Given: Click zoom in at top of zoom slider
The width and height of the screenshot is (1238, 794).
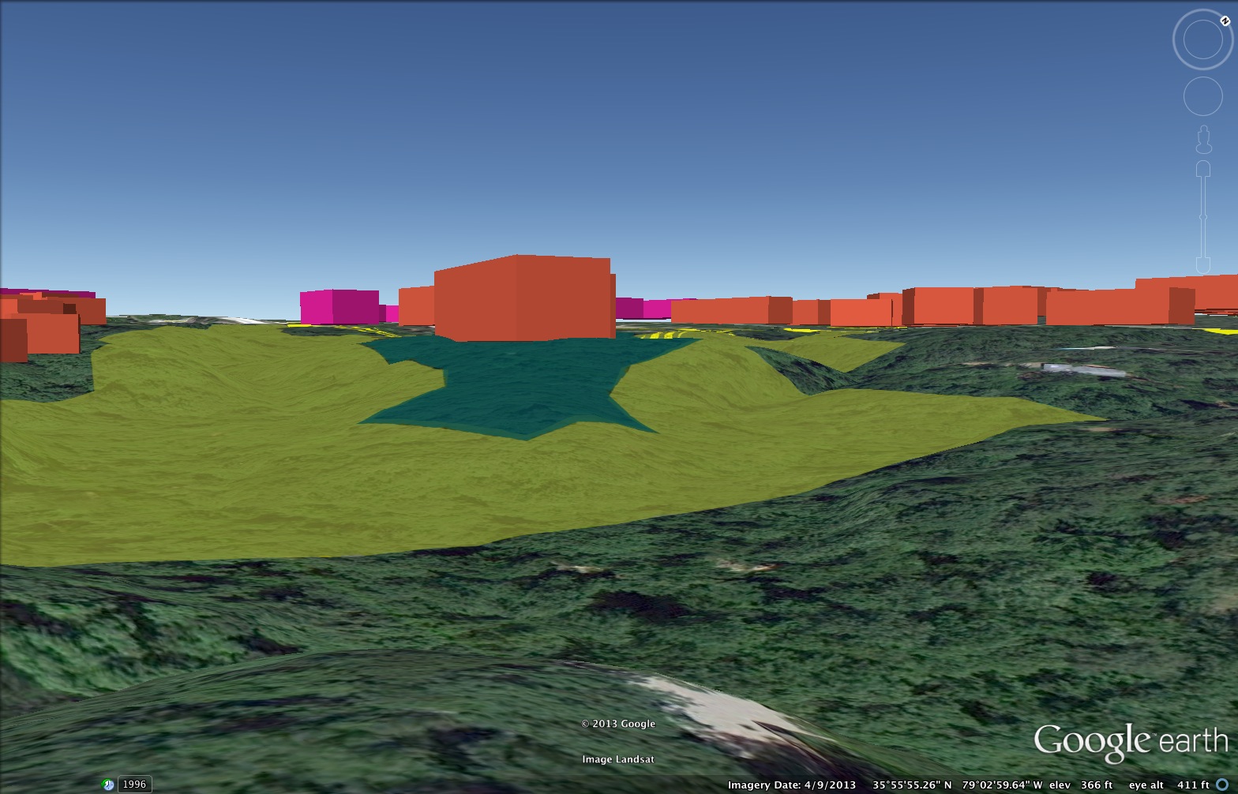Looking at the screenshot, I should (1203, 169).
